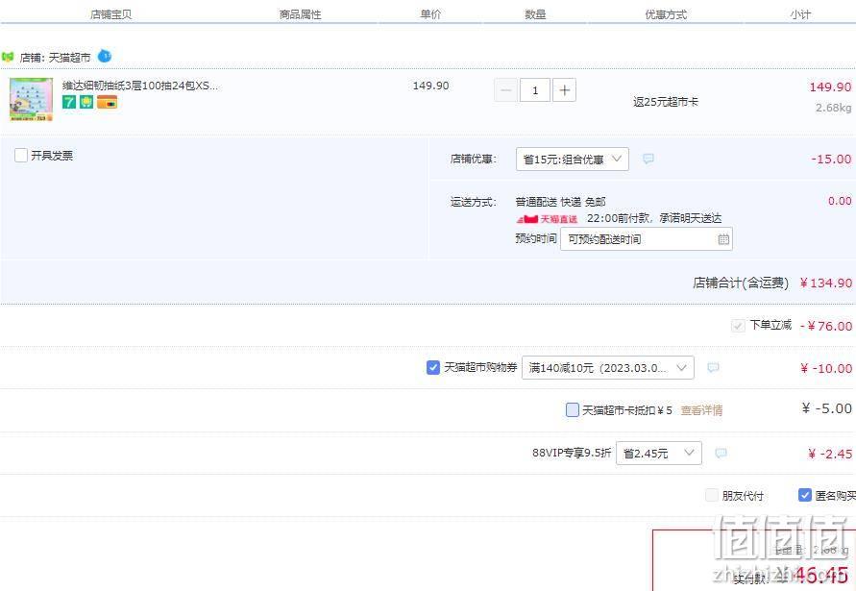Click the 优惠方式 column header
This screenshot has width=856, height=591.
[666, 14]
